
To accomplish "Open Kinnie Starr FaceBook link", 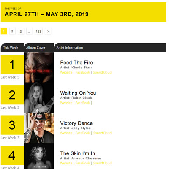I will [83, 72].
